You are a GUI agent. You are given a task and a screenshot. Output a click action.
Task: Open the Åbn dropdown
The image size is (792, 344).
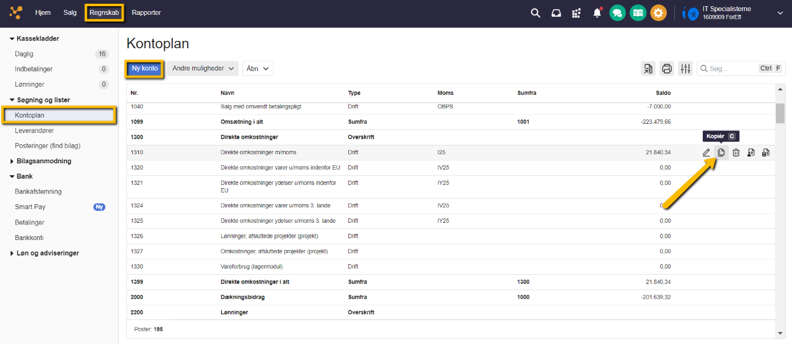[257, 69]
